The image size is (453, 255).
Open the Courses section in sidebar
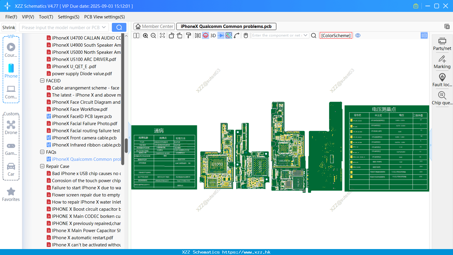coord(11,50)
